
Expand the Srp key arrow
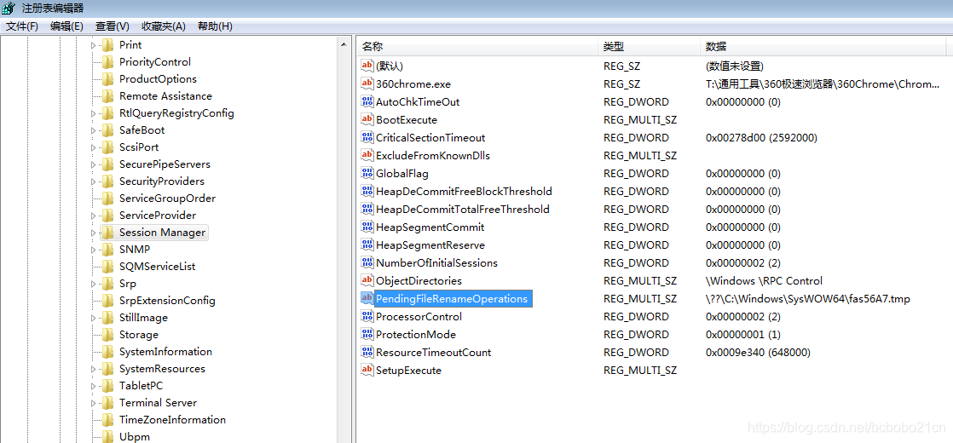93,283
